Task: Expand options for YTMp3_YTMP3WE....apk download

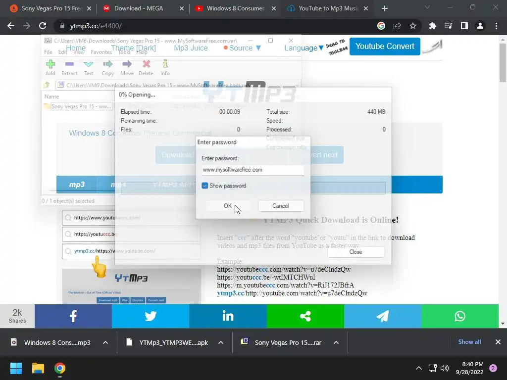Action: pos(221,342)
